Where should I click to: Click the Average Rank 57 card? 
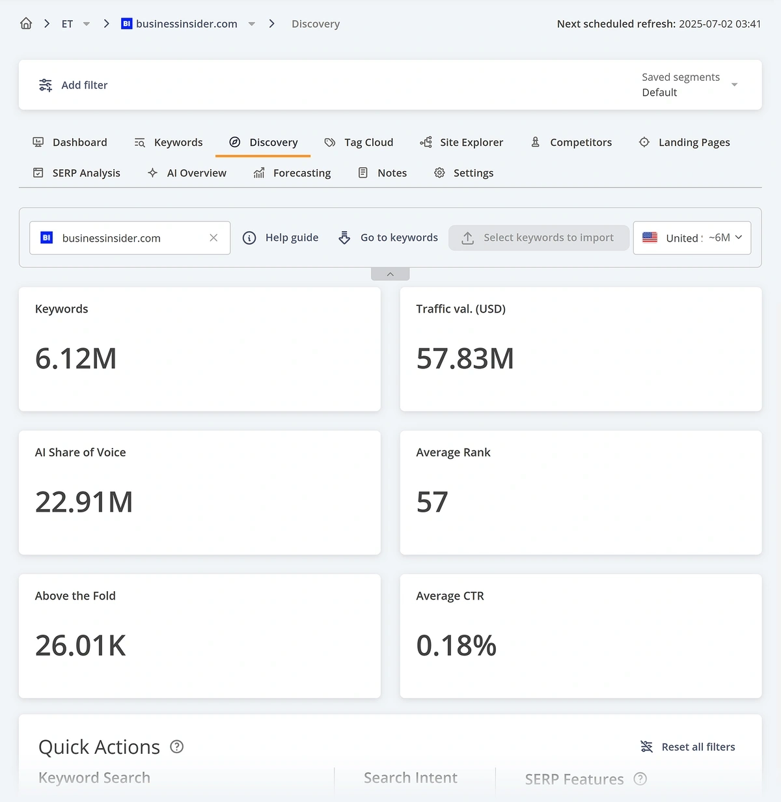(581, 493)
